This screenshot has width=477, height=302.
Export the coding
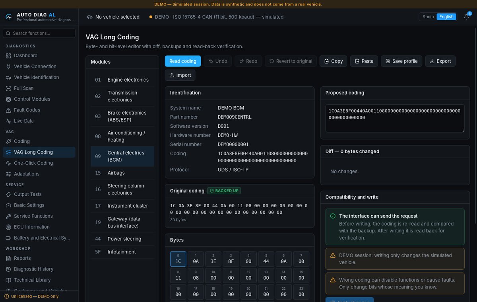(440, 61)
